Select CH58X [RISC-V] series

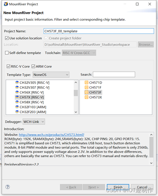coord(32,102)
